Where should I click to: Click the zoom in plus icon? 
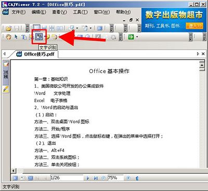(x=128, y=178)
